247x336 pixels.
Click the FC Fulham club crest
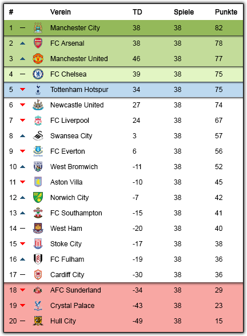(38, 259)
